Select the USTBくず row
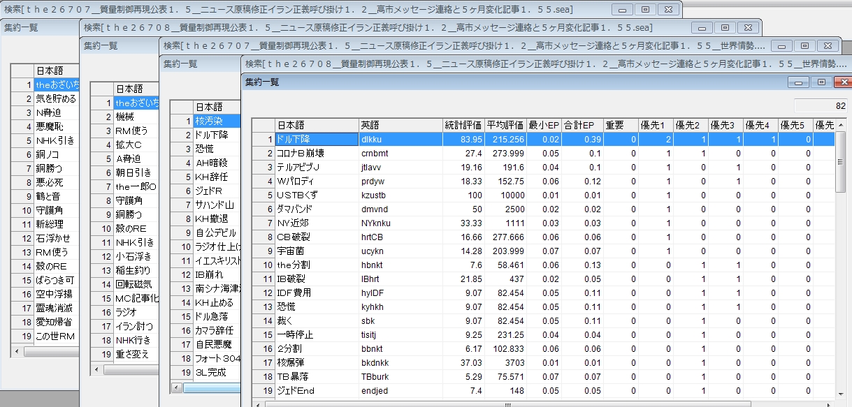The image size is (852, 407). (x=543, y=195)
